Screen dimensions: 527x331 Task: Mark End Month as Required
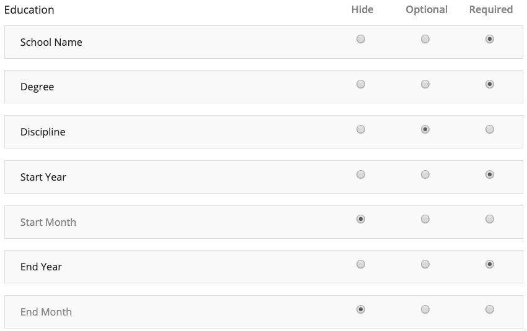coord(490,309)
